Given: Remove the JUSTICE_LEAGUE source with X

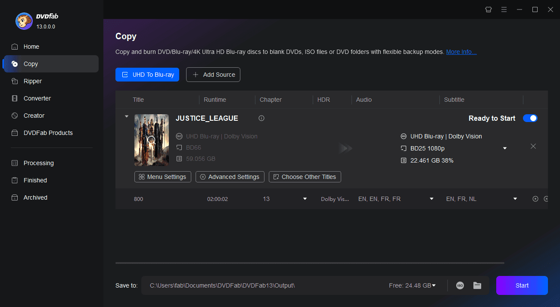Looking at the screenshot, I should point(533,146).
